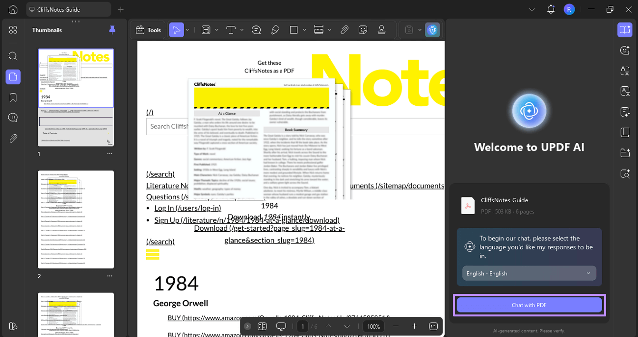Image resolution: width=638 pixels, height=337 pixels.
Task: Toggle the UPDF AI assistant in the toolbar
Action: [432, 29]
